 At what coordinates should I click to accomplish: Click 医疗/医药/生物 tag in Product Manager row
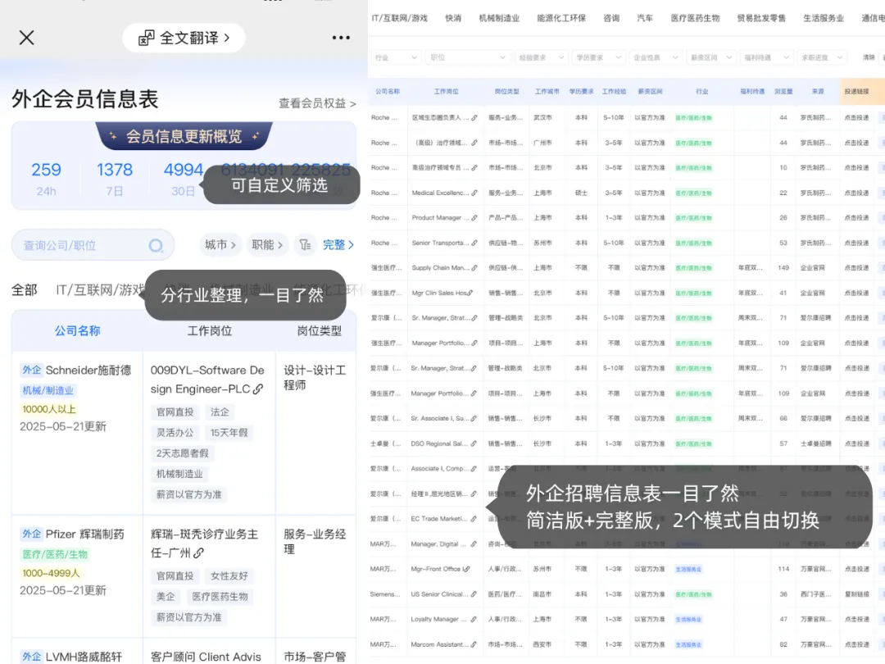pyautogui.click(x=694, y=218)
